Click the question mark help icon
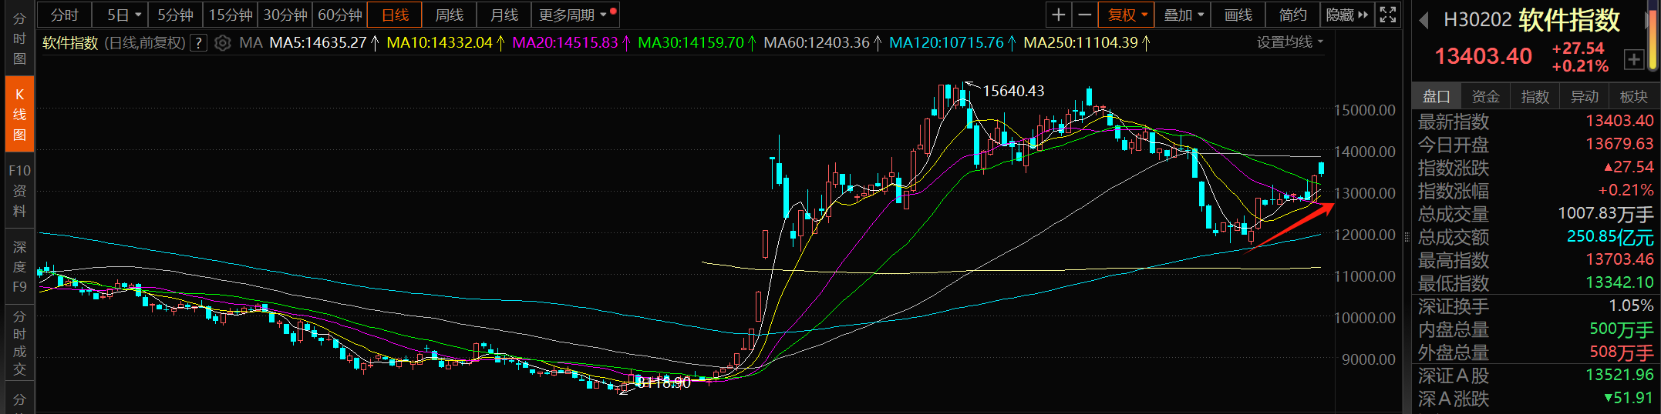This screenshot has height=414, width=1661. click(199, 43)
